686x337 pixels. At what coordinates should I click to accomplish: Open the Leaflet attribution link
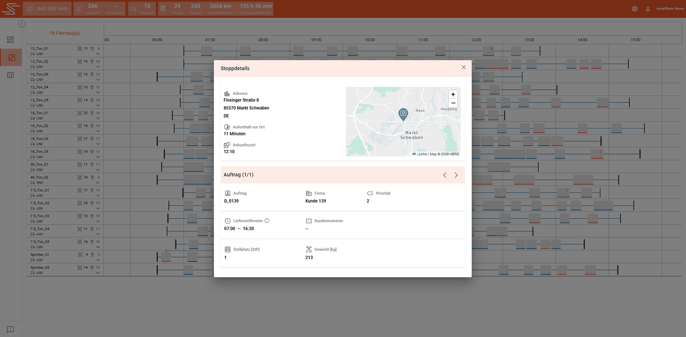point(421,154)
